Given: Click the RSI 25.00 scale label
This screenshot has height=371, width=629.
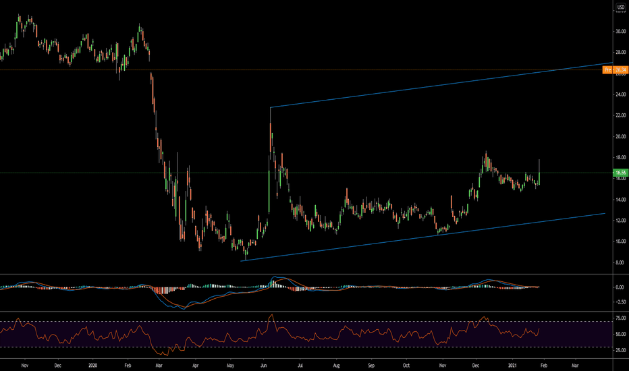Looking at the screenshot, I should (621, 350).
